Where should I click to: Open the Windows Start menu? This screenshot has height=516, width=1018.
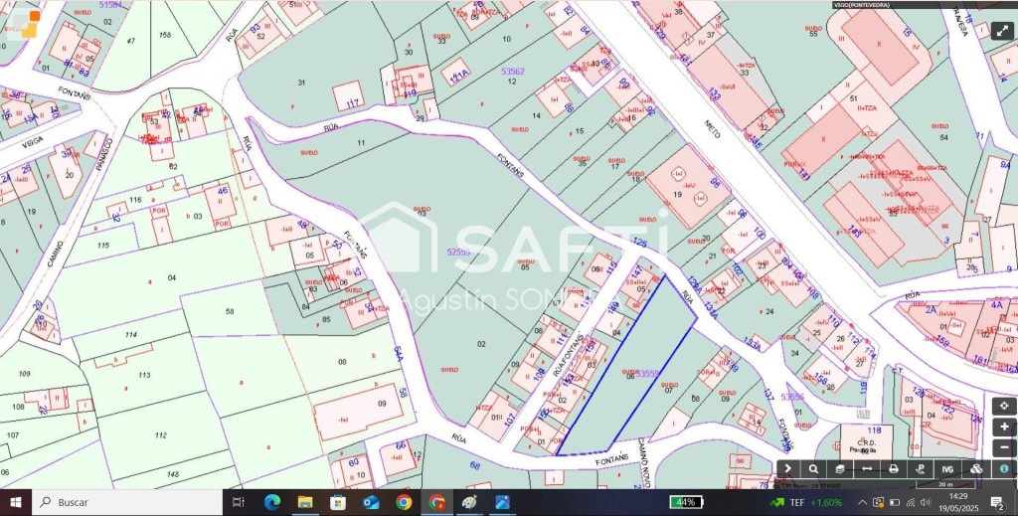coord(16,502)
